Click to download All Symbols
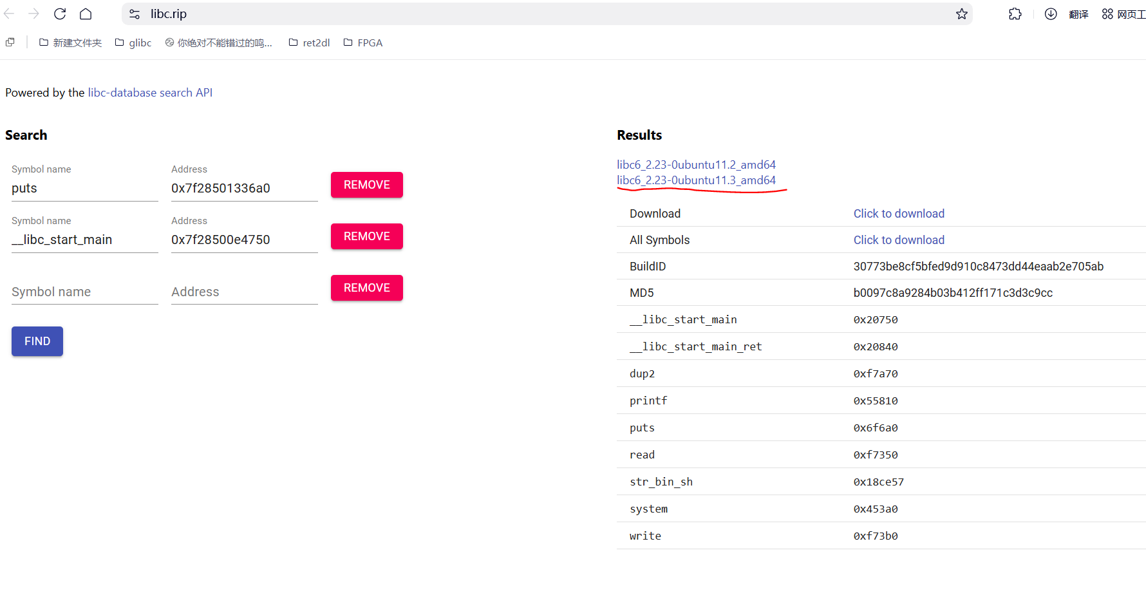 899,240
